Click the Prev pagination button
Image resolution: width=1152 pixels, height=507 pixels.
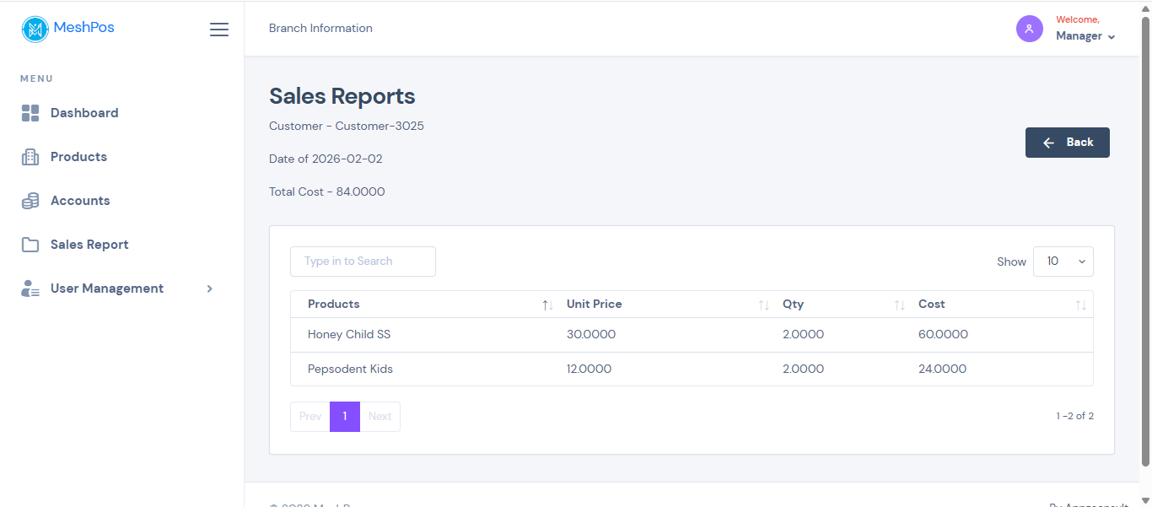(x=310, y=417)
